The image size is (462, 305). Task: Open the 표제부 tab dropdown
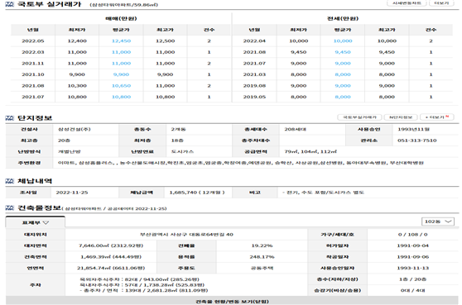(x=36, y=222)
